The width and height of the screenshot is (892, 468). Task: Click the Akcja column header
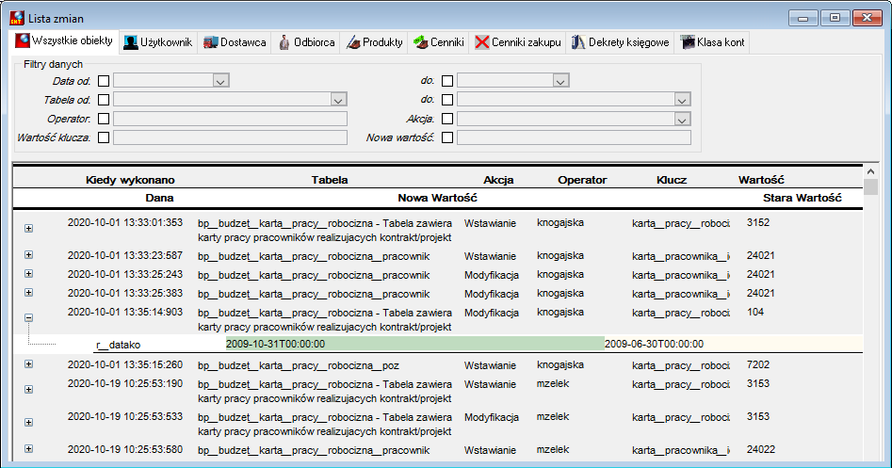click(x=498, y=180)
